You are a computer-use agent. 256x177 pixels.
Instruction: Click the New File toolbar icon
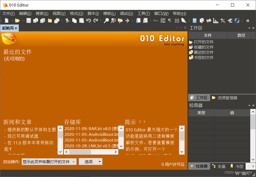tap(7, 21)
